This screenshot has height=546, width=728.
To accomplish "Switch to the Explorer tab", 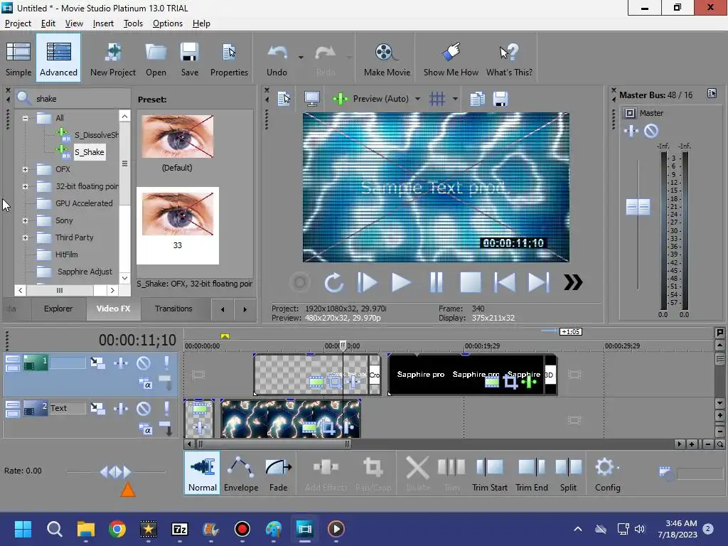I will point(58,309).
